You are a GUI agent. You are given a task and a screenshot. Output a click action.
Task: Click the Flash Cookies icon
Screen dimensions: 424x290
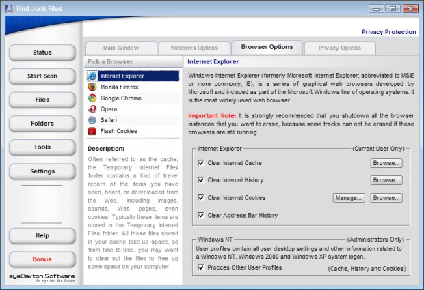tap(92, 131)
